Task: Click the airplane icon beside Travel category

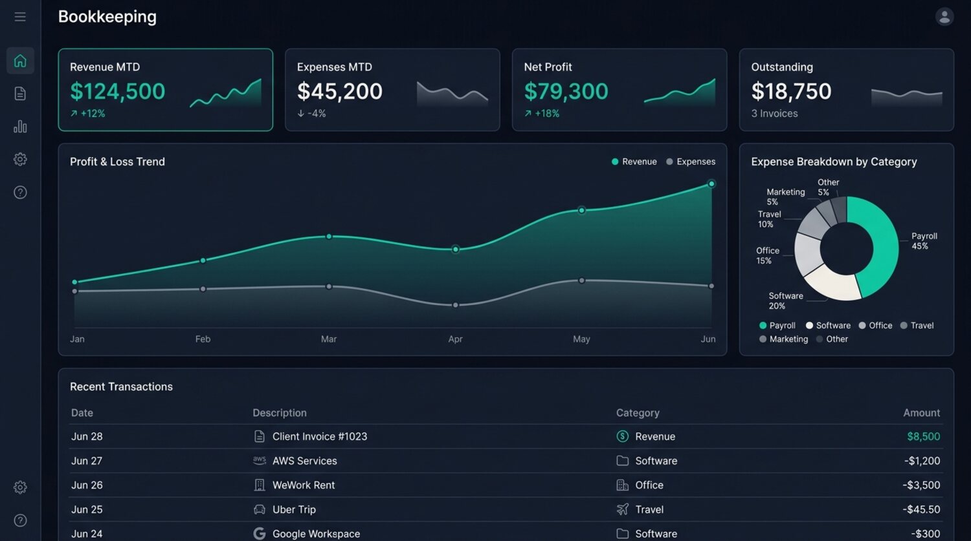Action: 622,509
